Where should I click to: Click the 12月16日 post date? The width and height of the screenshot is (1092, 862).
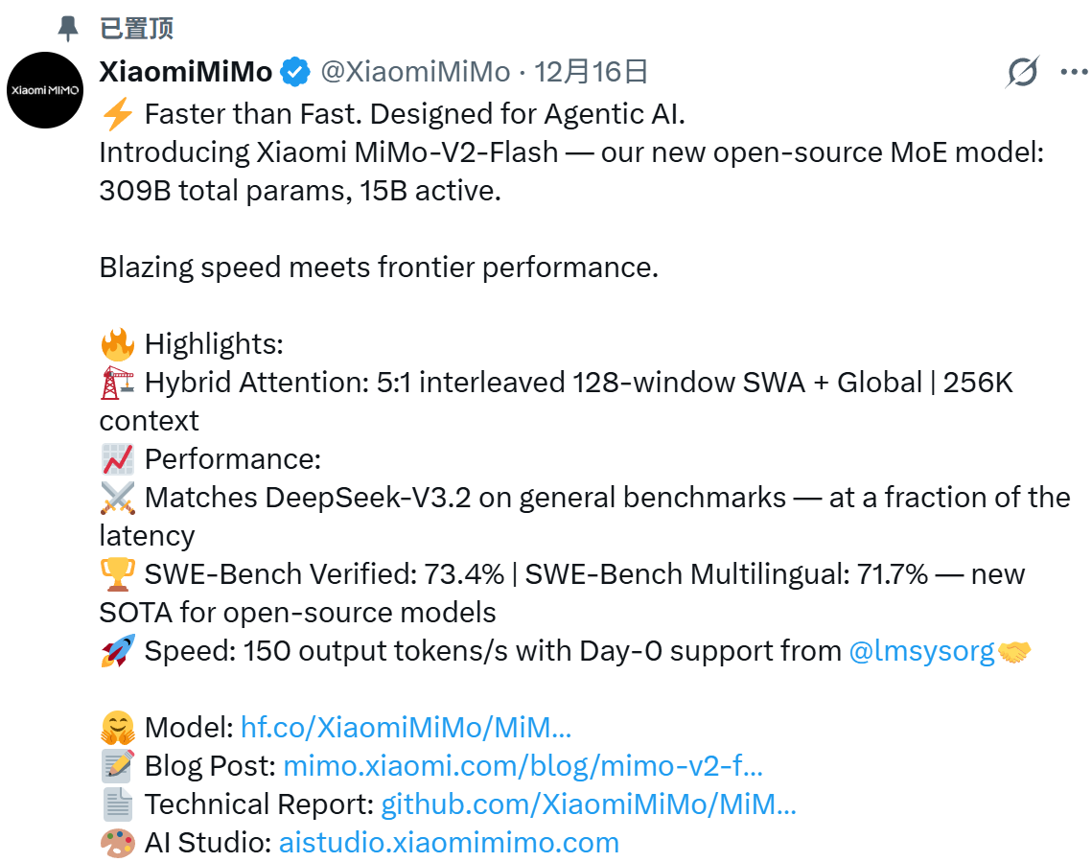pos(591,72)
